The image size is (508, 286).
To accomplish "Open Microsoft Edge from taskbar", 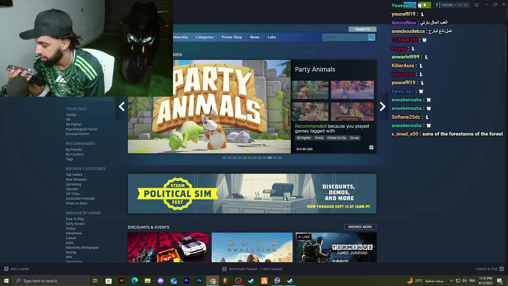I will click(x=135, y=281).
